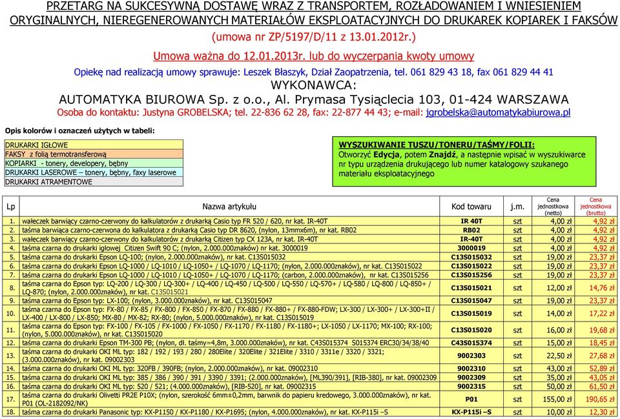This screenshot has width=620, height=419.
Task: Select net price 50,00 zł
Action: click(x=552, y=387)
